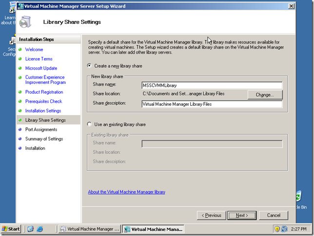Click the security shield tray icon
The image size is (314, 236).
[x=277, y=229]
